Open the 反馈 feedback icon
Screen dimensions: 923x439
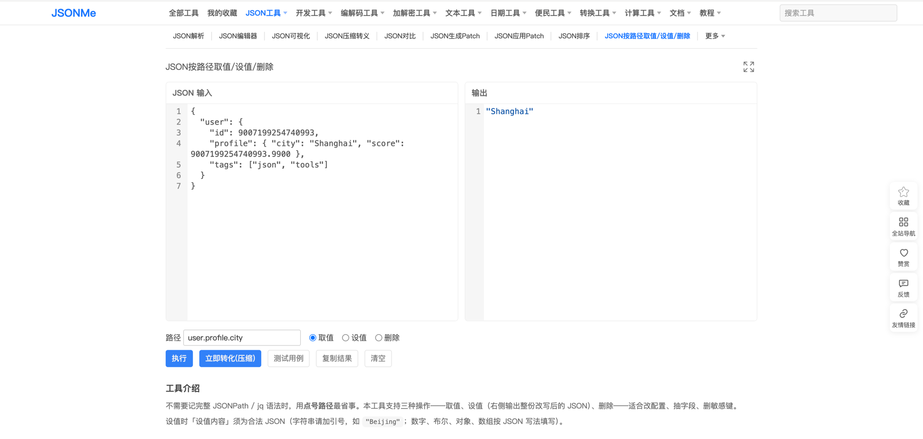(903, 287)
